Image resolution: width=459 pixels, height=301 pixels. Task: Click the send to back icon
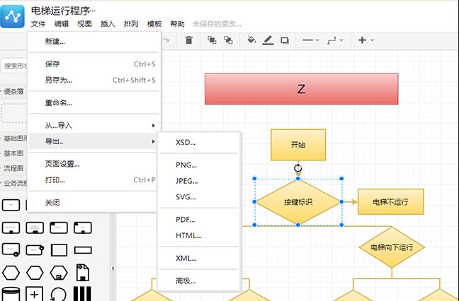(x=228, y=40)
